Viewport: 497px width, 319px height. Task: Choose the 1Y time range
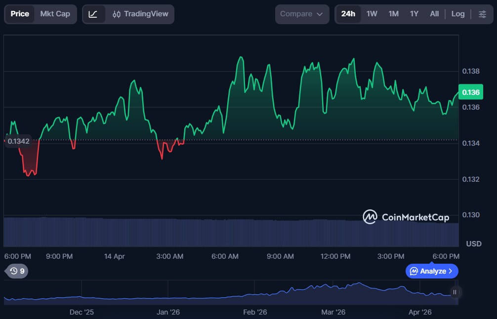[x=414, y=14]
